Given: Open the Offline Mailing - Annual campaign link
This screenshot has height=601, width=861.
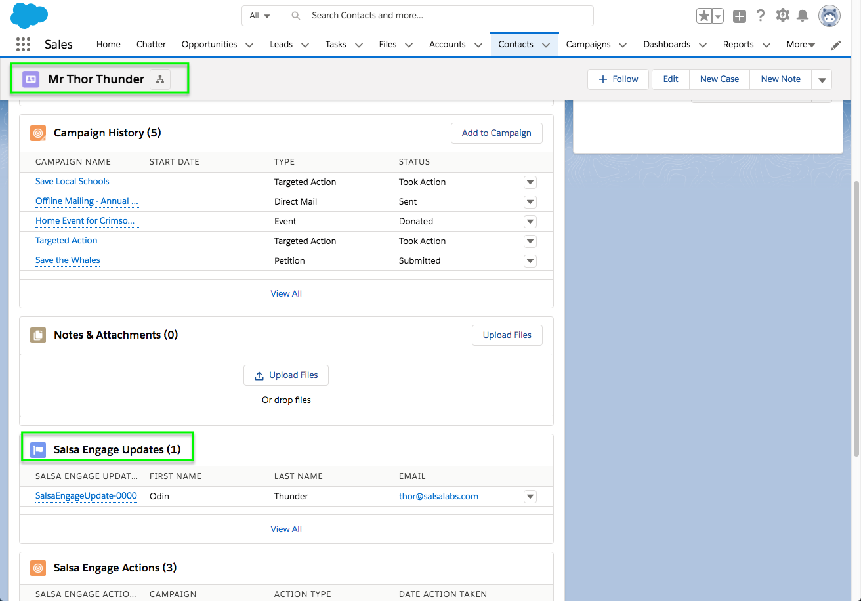Looking at the screenshot, I should click(x=87, y=201).
